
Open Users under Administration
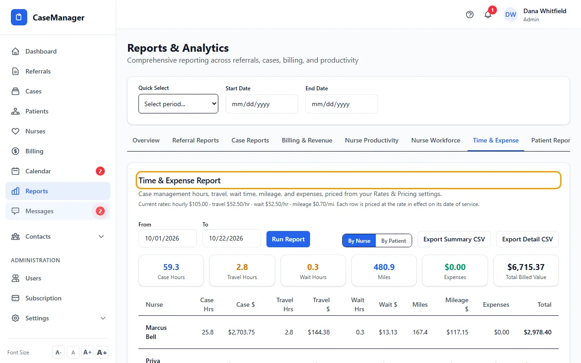point(58,278)
